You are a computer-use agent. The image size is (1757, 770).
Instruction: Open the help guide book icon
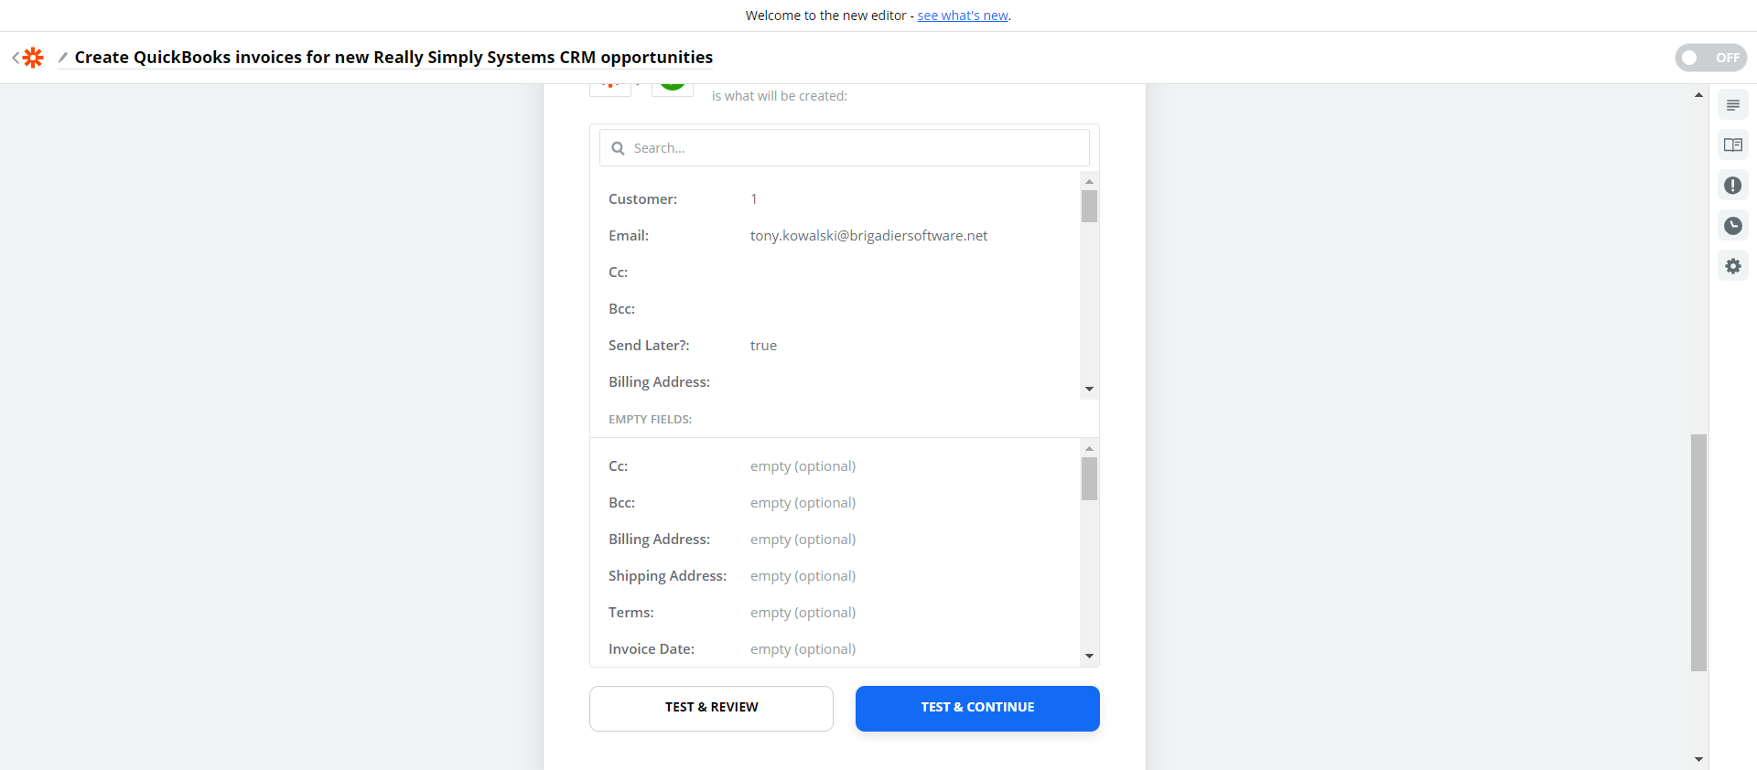tap(1732, 145)
